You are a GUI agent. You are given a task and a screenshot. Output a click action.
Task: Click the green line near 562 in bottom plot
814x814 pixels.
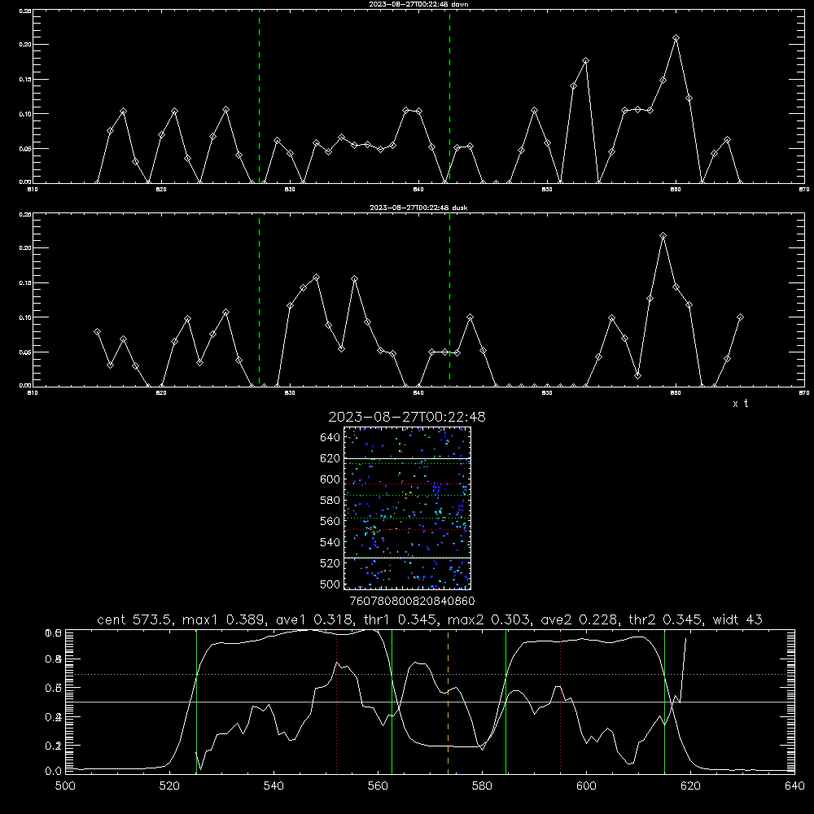[392, 702]
